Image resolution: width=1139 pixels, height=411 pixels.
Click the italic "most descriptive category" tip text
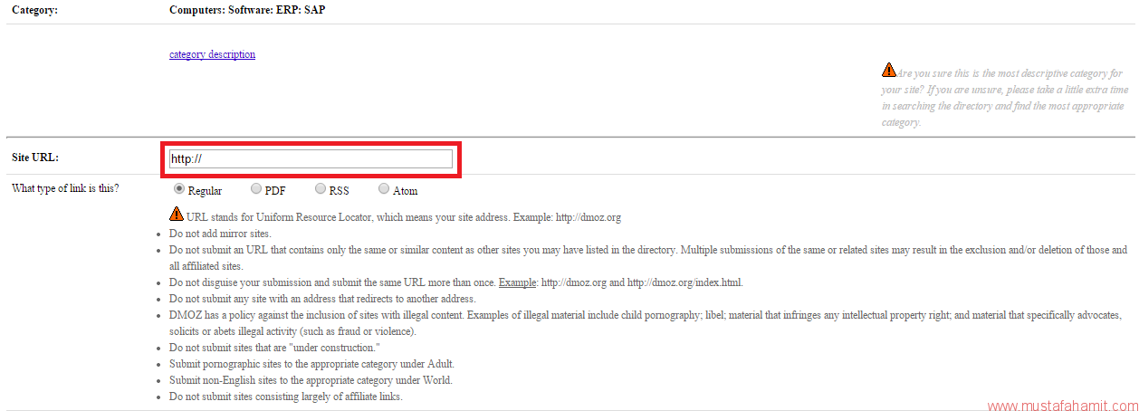tap(1005, 97)
